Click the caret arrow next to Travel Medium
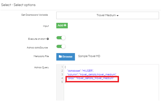Image resolution: width=161 pixels, height=101 pixels. coord(118,15)
